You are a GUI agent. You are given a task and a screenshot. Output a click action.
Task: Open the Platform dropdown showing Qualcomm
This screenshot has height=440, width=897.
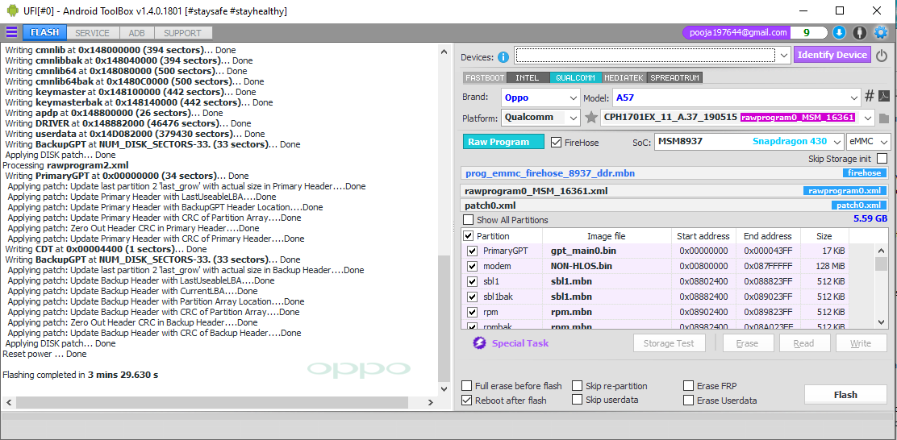click(x=540, y=118)
